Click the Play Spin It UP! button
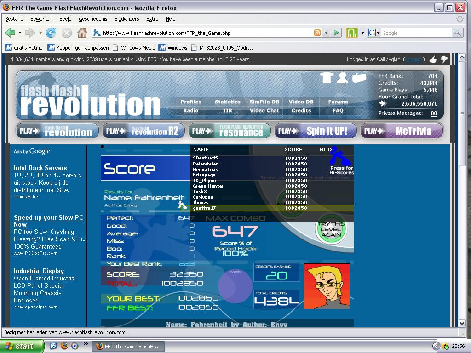The height and width of the screenshot is (353, 471). point(316,131)
